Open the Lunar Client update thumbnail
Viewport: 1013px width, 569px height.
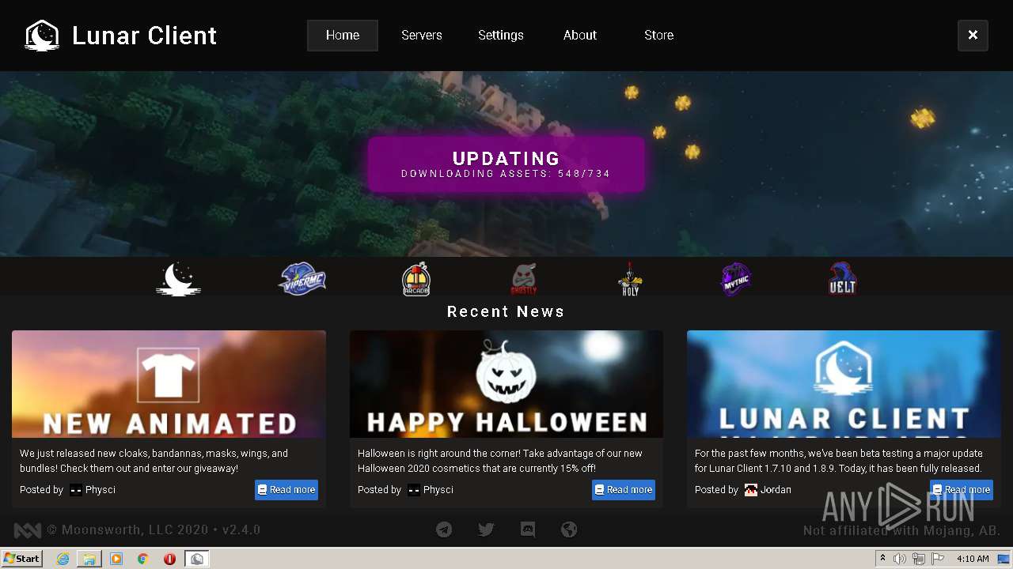click(844, 384)
